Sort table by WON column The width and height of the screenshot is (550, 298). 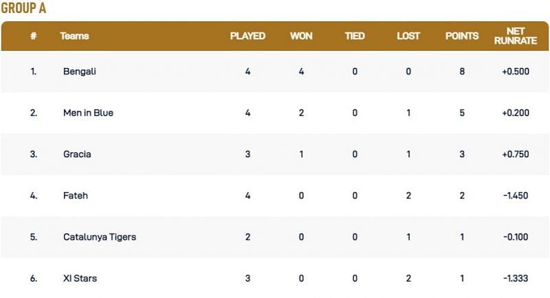(x=301, y=36)
